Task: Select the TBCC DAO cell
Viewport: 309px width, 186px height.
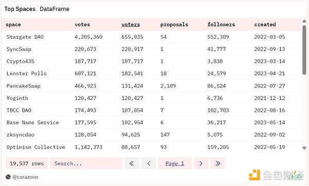Action: click(19, 110)
